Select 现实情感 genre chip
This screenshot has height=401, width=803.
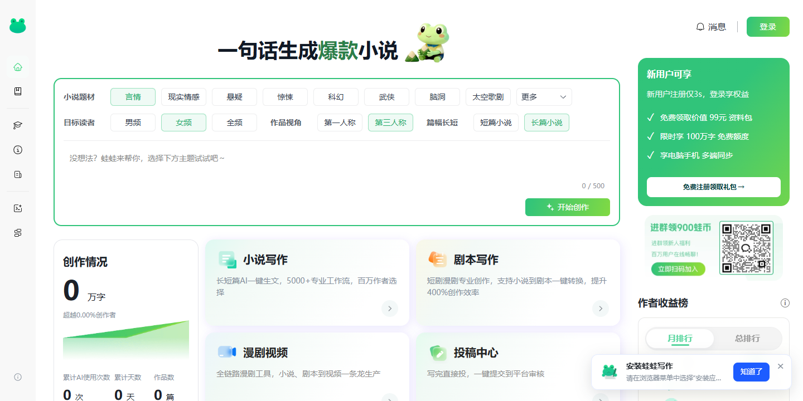pos(183,97)
